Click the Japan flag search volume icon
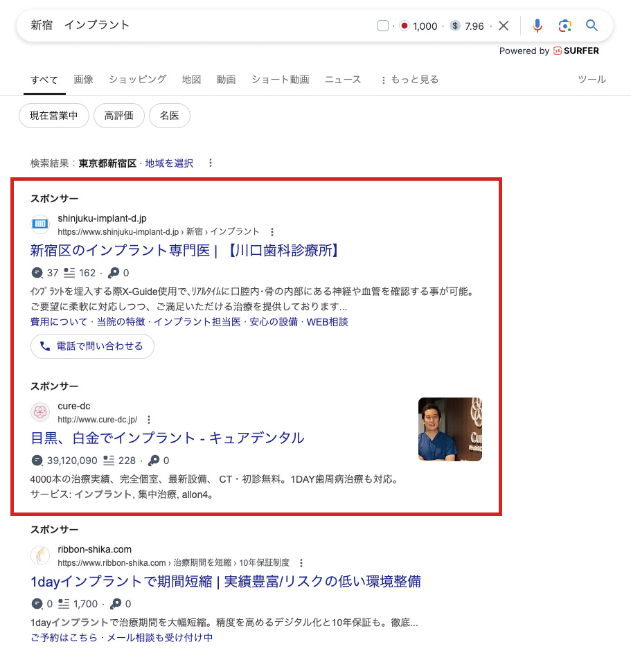The height and width of the screenshot is (651, 631). coord(405,26)
